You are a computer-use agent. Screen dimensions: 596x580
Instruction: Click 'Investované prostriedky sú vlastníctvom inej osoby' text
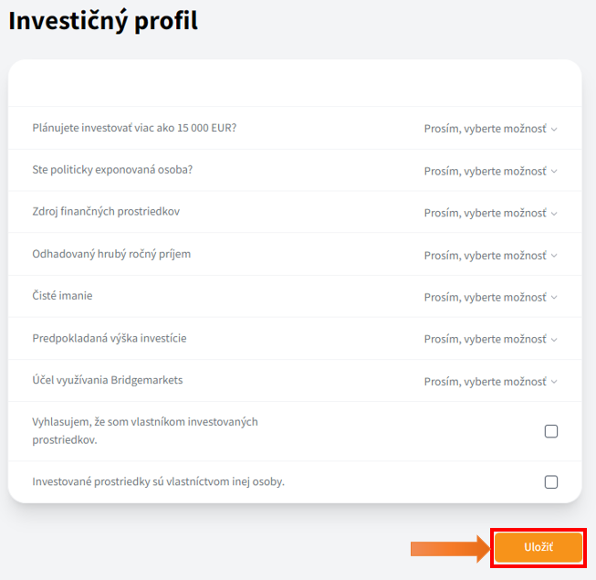[158, 481]
